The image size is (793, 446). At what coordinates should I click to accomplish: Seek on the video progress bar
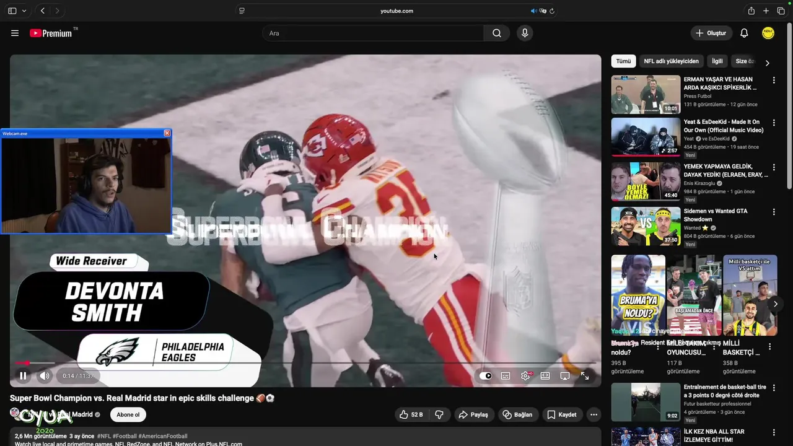coord(305,363)
